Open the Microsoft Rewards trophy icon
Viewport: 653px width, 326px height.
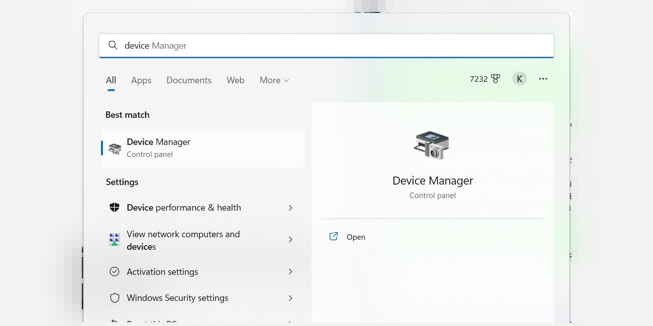(495, 78)
